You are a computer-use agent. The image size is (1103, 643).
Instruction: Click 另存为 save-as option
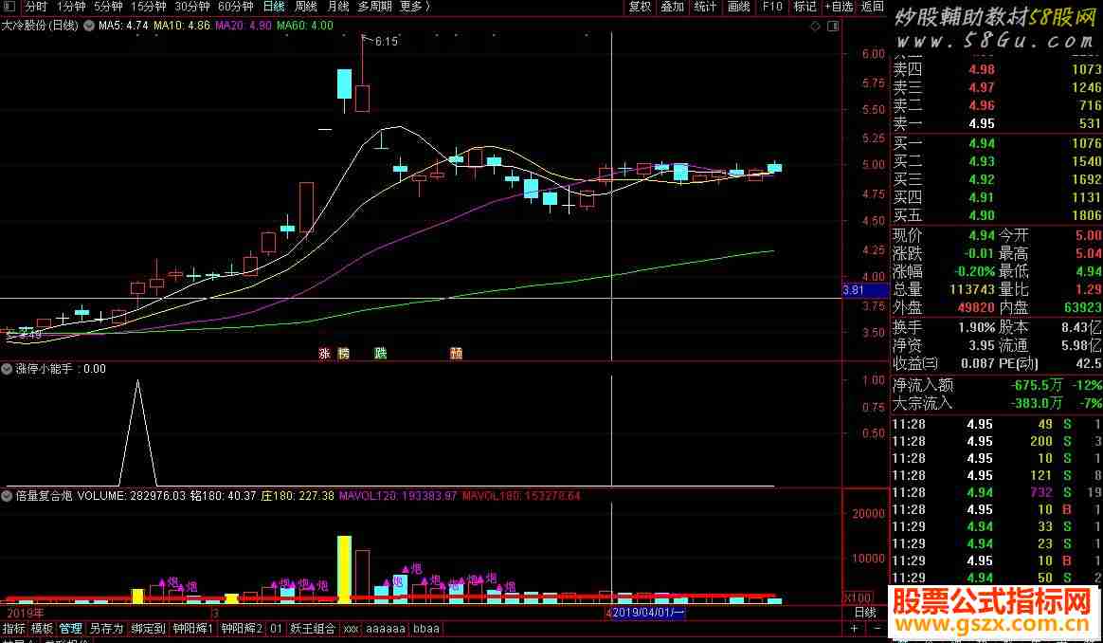click(x=106, y=628)
